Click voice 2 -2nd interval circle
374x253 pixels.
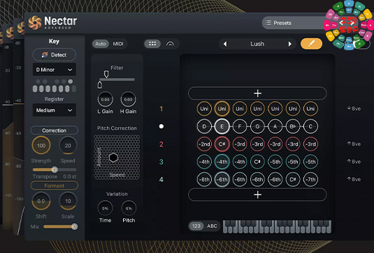pyautogui.click(x=204, y=144)
